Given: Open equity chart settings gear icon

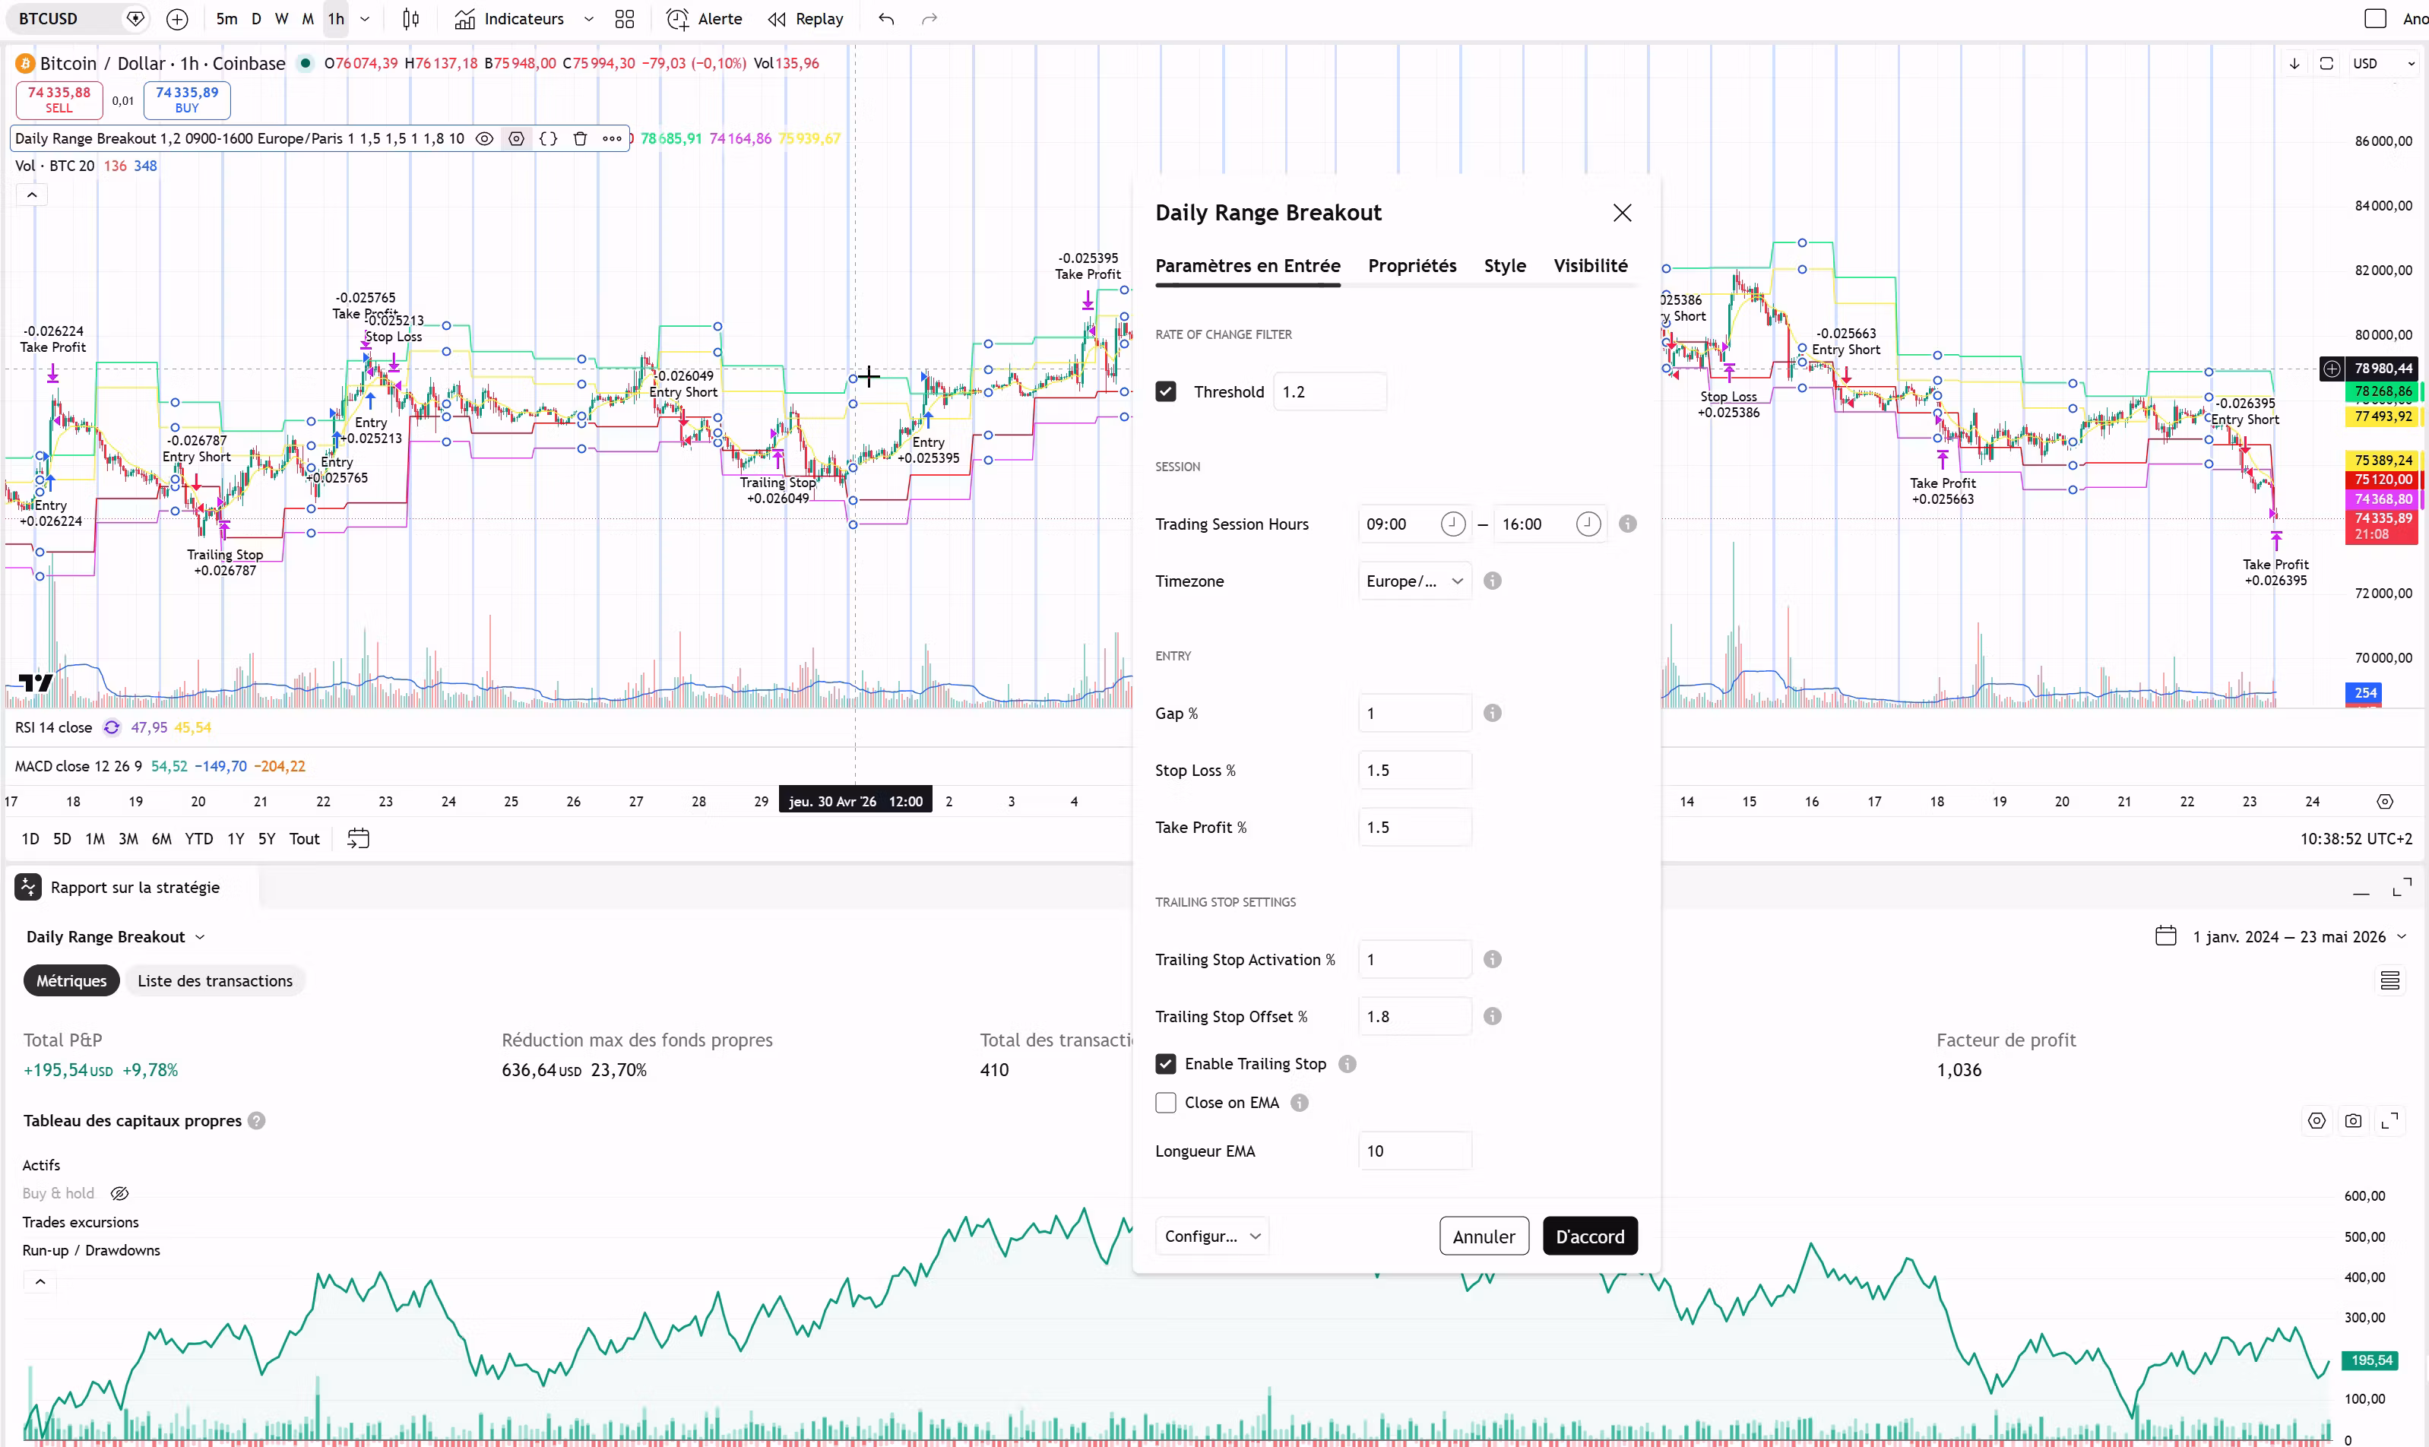Looking at the screenshot, I should tap(2316, 1121).
